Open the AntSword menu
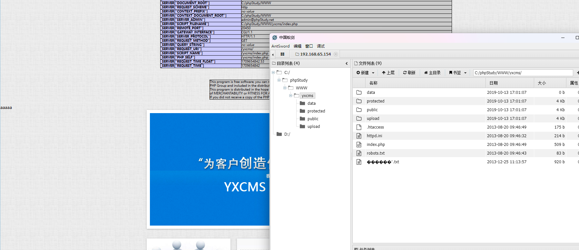Image resolution: width=579 pixels, height=250 pixels. (280, 46)
